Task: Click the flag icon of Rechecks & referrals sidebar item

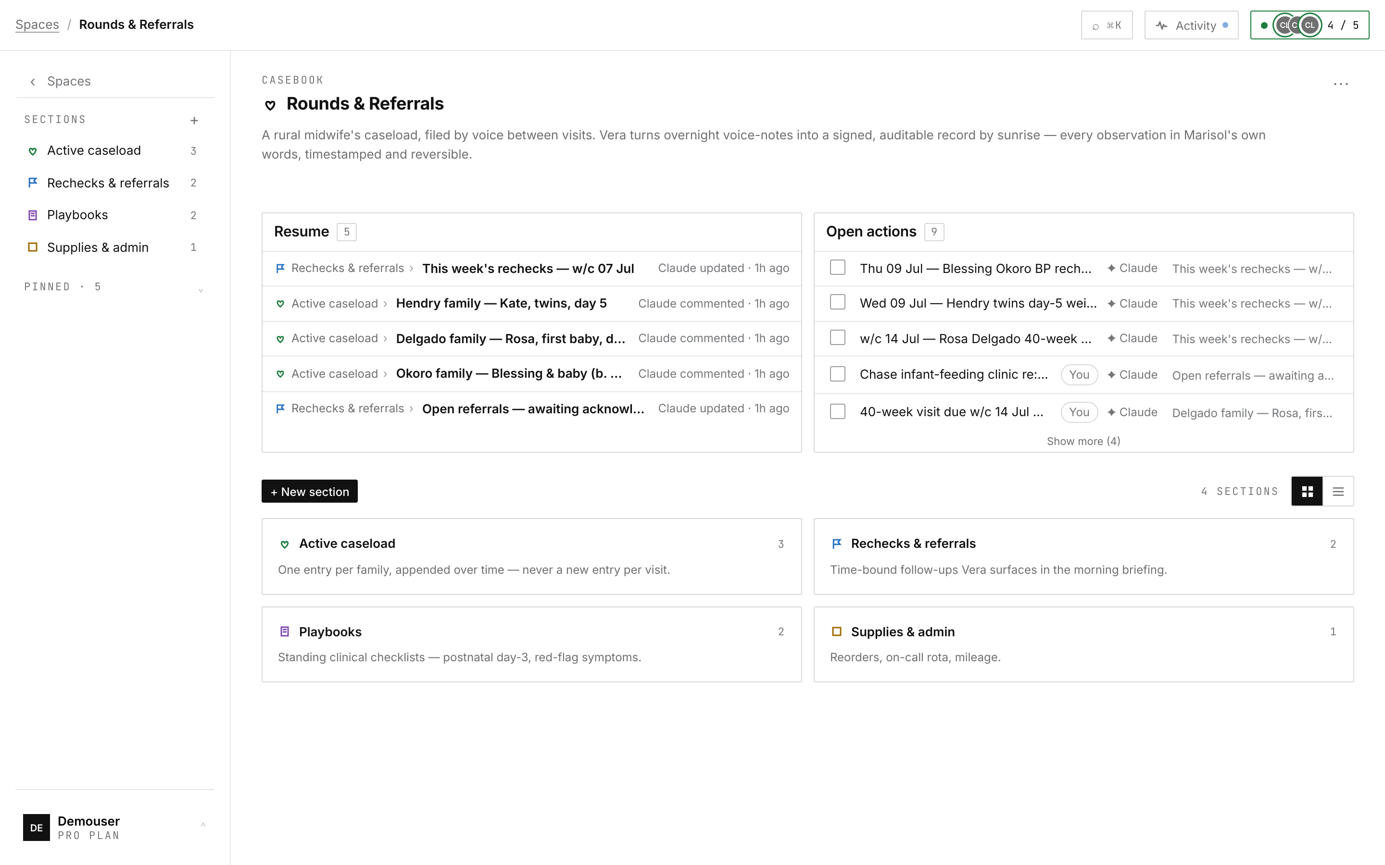Action: (x=33, y=183)
